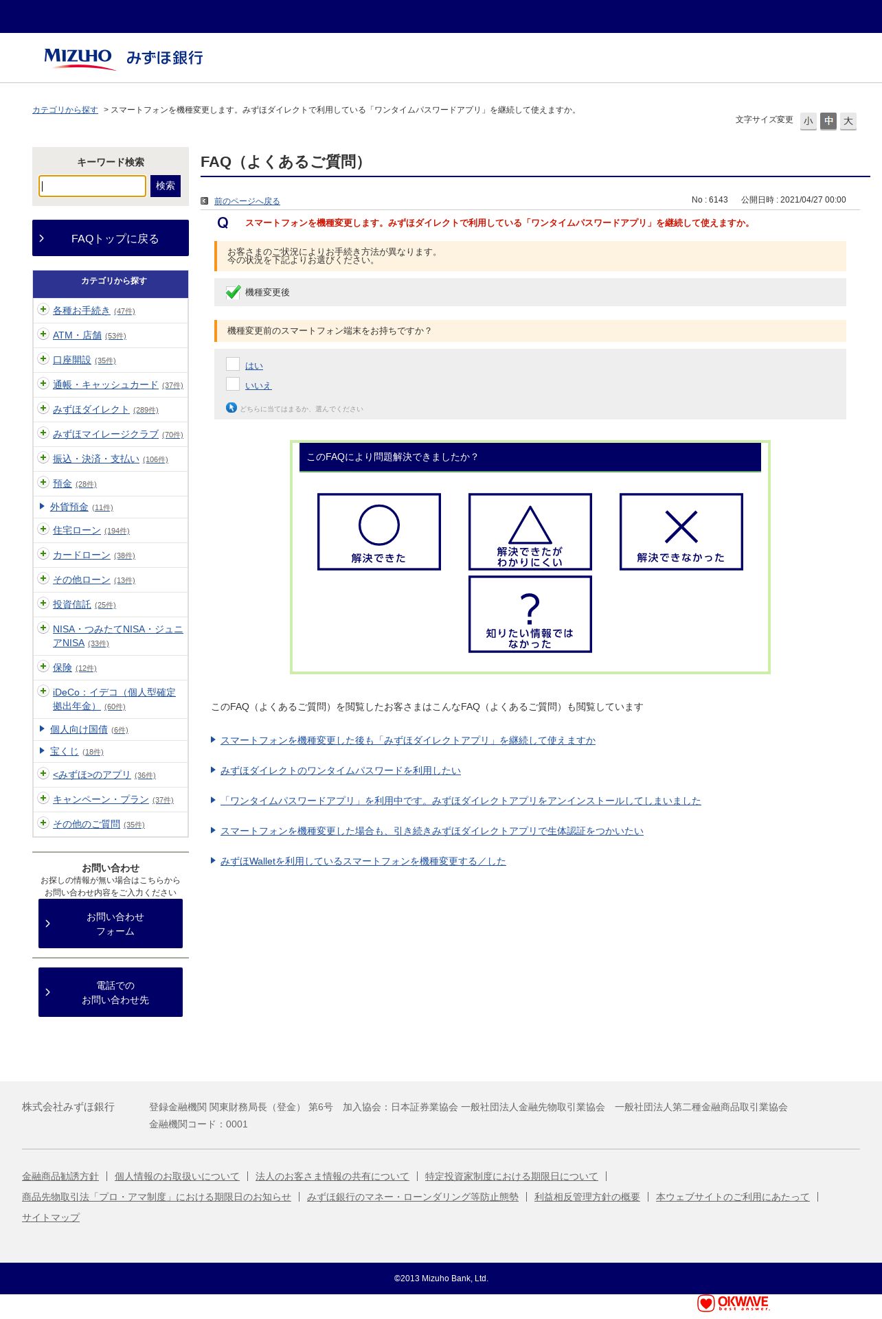Viewport: 882px width, 1319px height.
Task: Click the 検索 search button
Action: click(166, 186)
